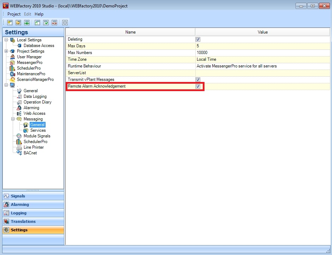This screenshot has width=332, height=255.
Task: Collapse the Messaging tree node
Action: coord(13,119)
